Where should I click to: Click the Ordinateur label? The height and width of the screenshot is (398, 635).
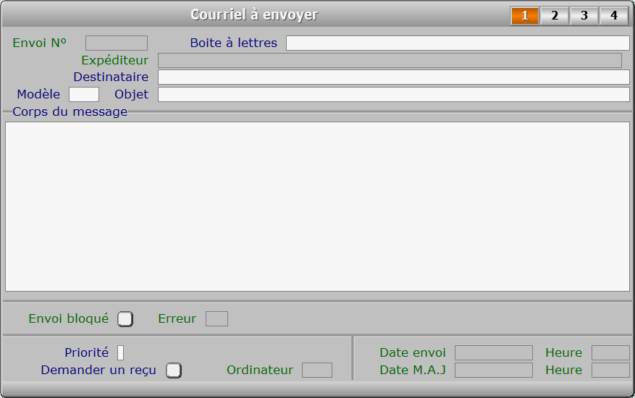tap(260, 370)
